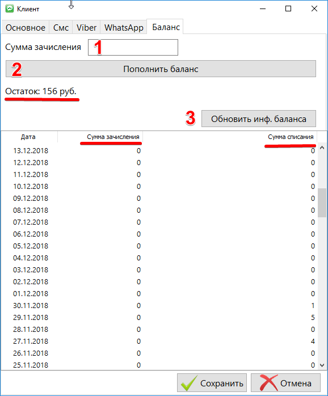Open the Смс tab

click(x=61, y=27)
